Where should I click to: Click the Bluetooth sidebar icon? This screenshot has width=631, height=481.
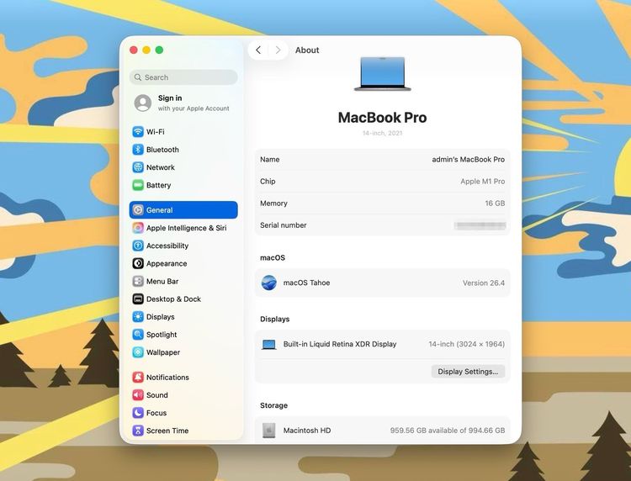coord(138,149)
